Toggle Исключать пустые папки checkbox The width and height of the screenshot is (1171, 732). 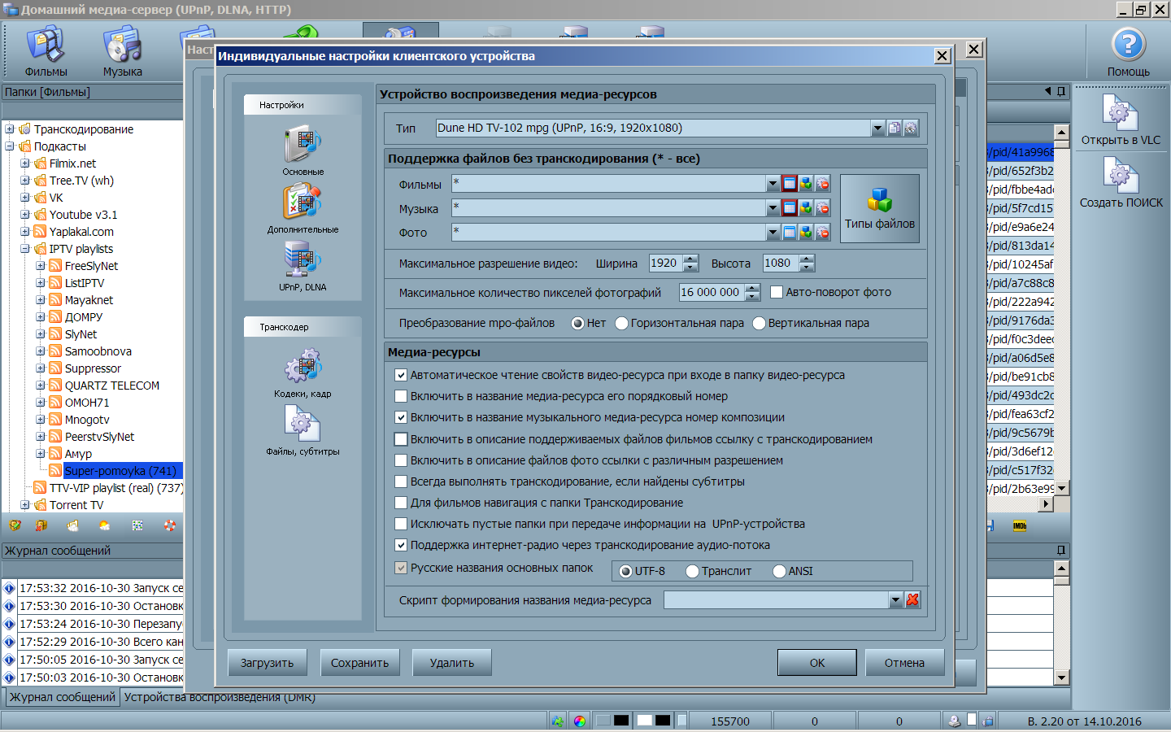coord(401,524)
